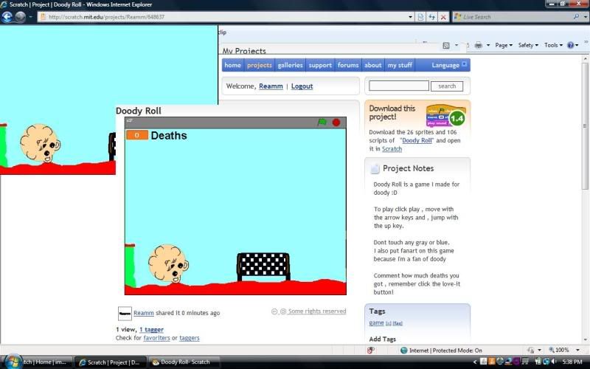Click Reamm's user avatar thumbnail

125,313
